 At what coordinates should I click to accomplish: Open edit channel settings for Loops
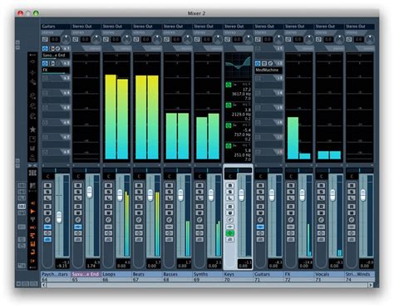pyautogui.click(x=108, y=220)
